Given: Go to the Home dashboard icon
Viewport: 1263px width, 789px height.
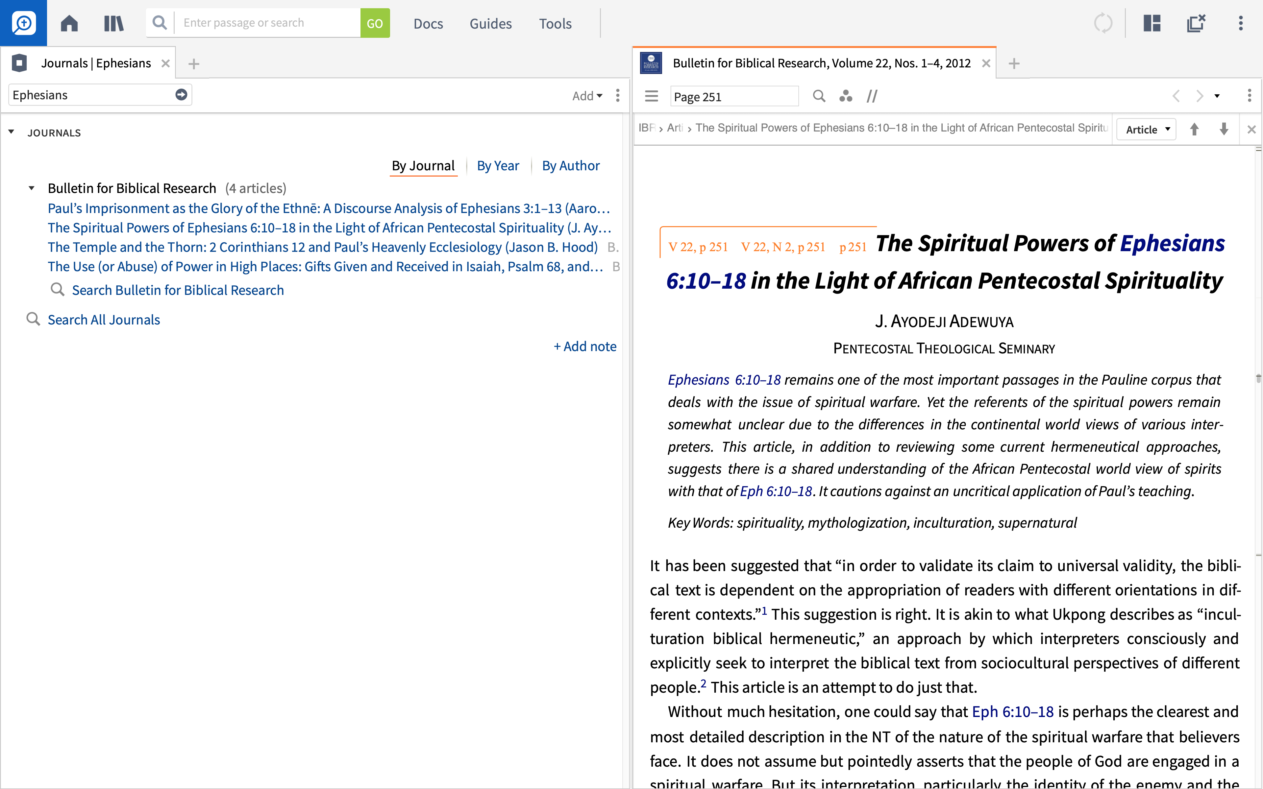Looking at the screenshot, I should (69, 23).
